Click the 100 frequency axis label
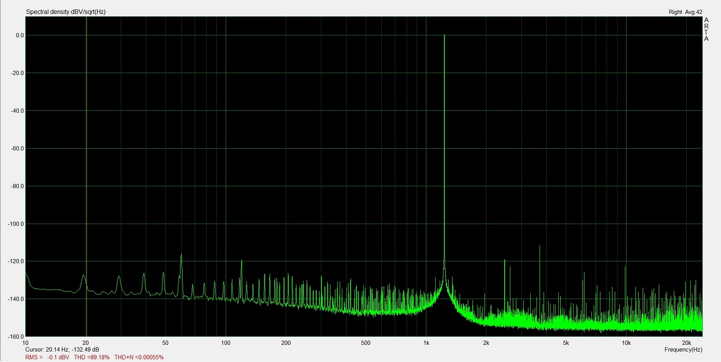 point(226,343)
